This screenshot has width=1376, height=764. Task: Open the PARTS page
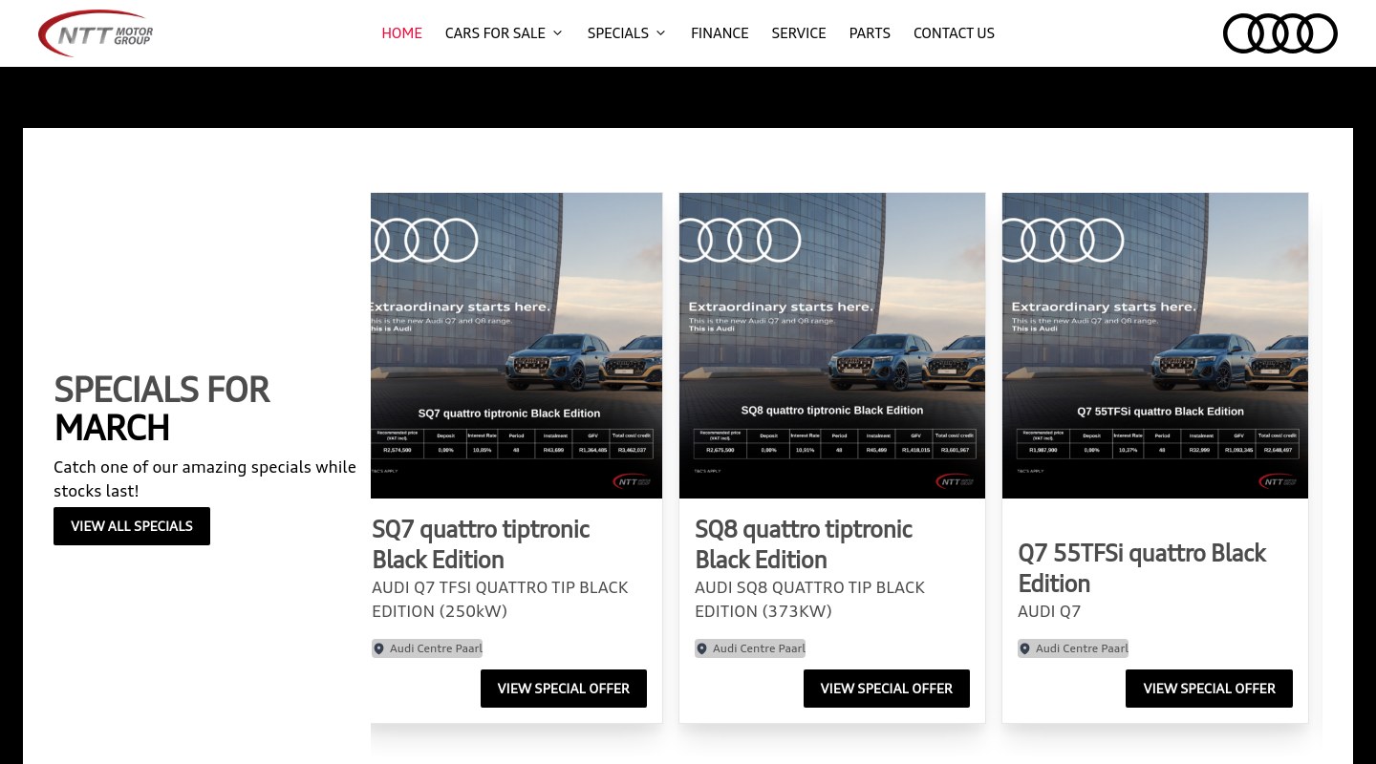(x=870, y=33)
